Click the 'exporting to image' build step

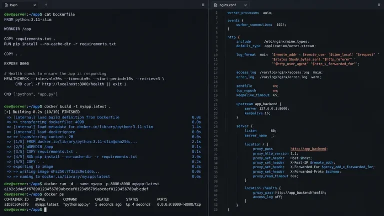pyautogui.click(x=30, y=167)
